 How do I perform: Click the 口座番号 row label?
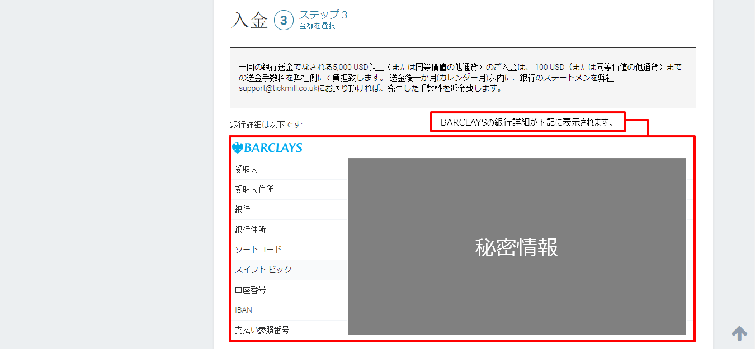click(250, 290)
